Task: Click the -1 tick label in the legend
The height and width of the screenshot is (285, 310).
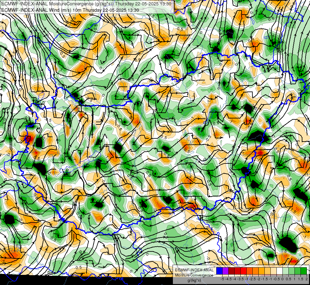Action: click(270, 279)
